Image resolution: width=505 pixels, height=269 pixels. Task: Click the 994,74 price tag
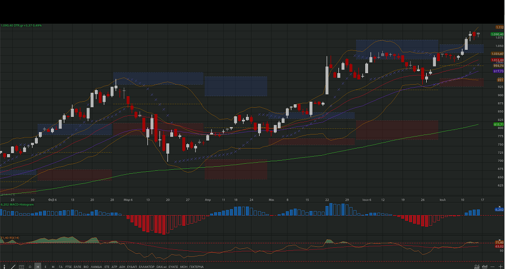[498, 65]
